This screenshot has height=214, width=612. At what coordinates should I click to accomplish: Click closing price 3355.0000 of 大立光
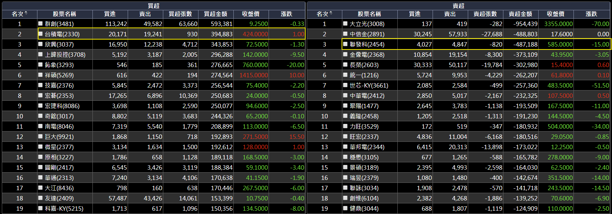558,24
